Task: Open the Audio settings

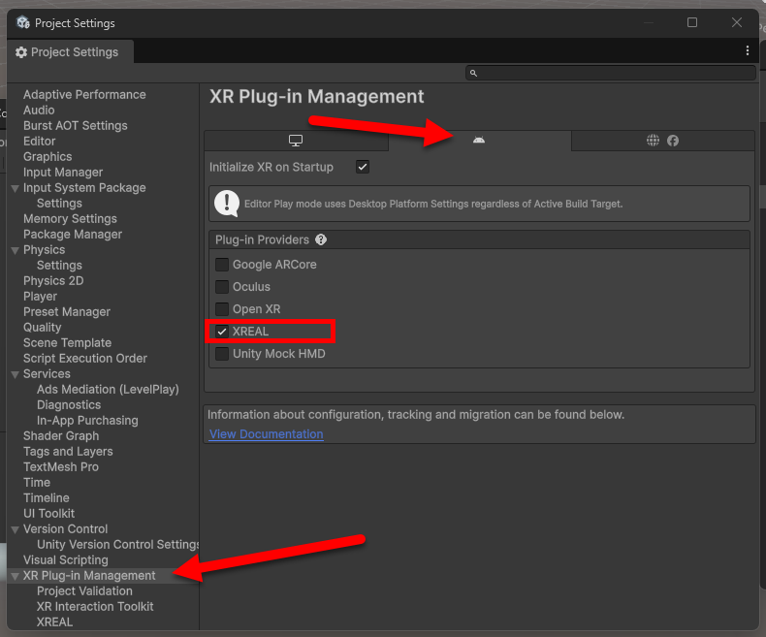Action: (x=39, y=110)
